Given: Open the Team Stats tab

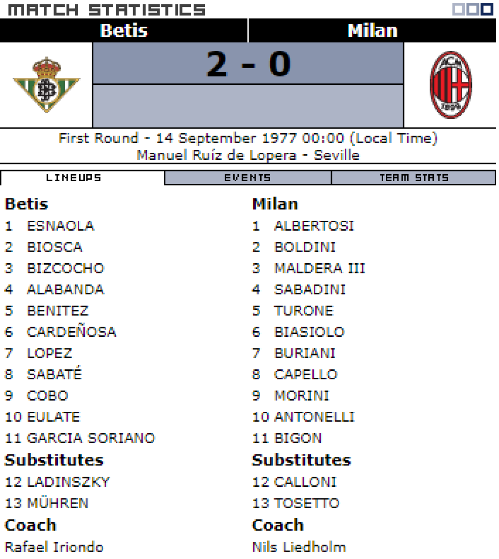Looking at the screenshot, I should coord(414,178).
